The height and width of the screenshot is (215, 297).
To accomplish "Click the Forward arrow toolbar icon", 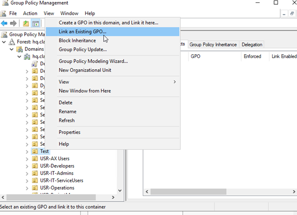I will (x=13, y=23).
